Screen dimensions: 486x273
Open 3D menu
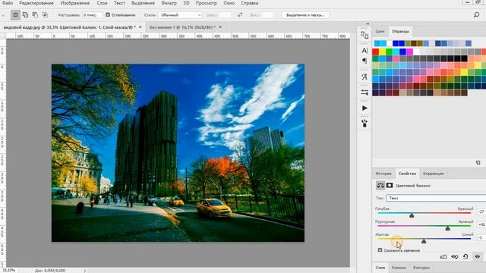click(186, 3)
